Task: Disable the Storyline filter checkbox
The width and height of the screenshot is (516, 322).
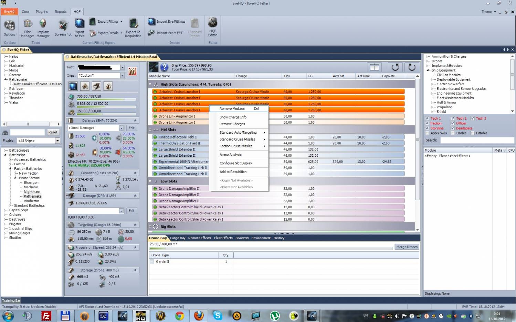Action: [427, 128]
